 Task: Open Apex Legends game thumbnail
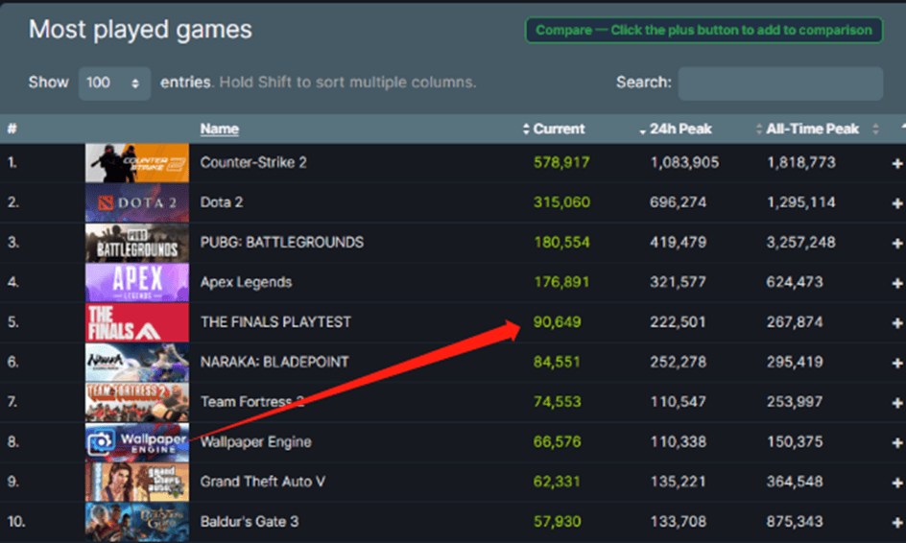click(x=137, y=282)
